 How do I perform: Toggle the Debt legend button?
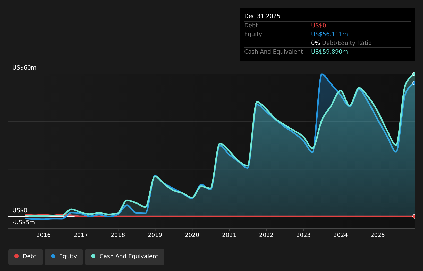pyautogui.click(x=26, y=257)
